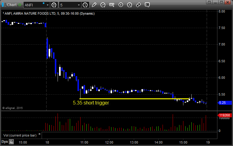Click the 100000 volume axis label

(x=224, y=118)
